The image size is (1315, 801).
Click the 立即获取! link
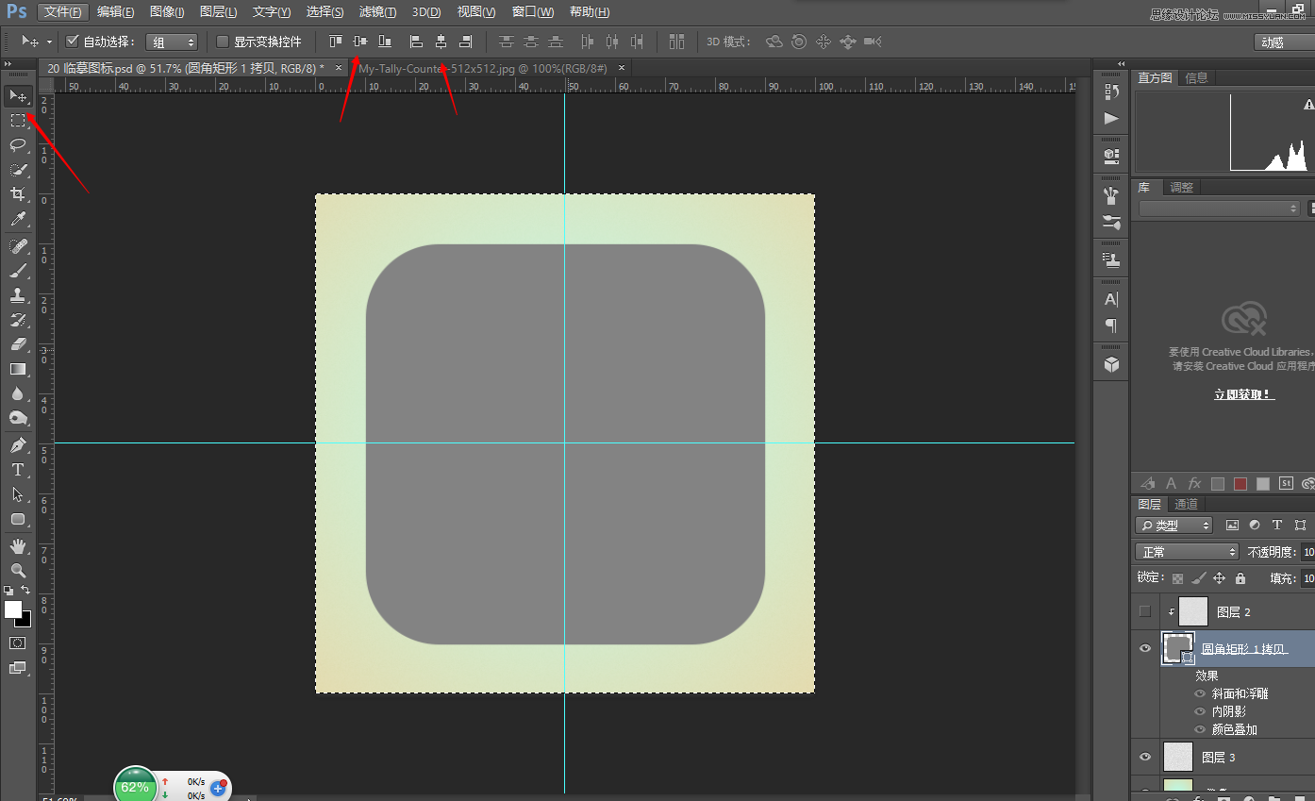click(x=1243, y=394)
